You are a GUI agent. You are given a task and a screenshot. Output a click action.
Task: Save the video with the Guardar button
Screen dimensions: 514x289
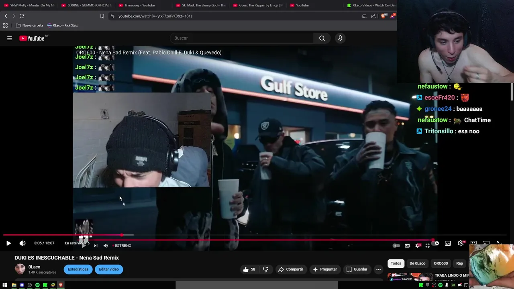(x=357, y=269)
